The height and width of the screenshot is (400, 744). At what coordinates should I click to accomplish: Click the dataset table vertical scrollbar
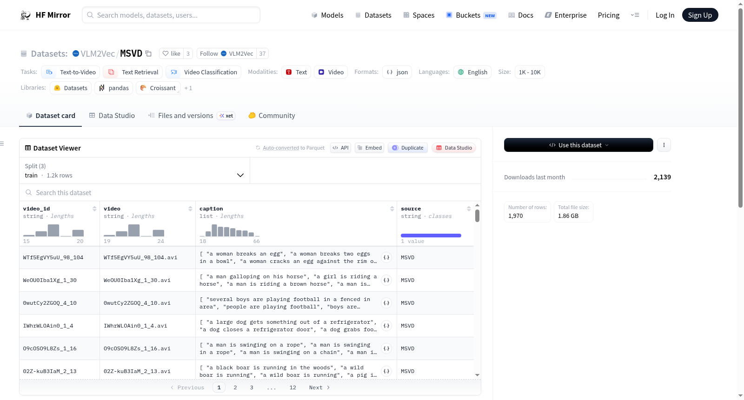[477, 216]
